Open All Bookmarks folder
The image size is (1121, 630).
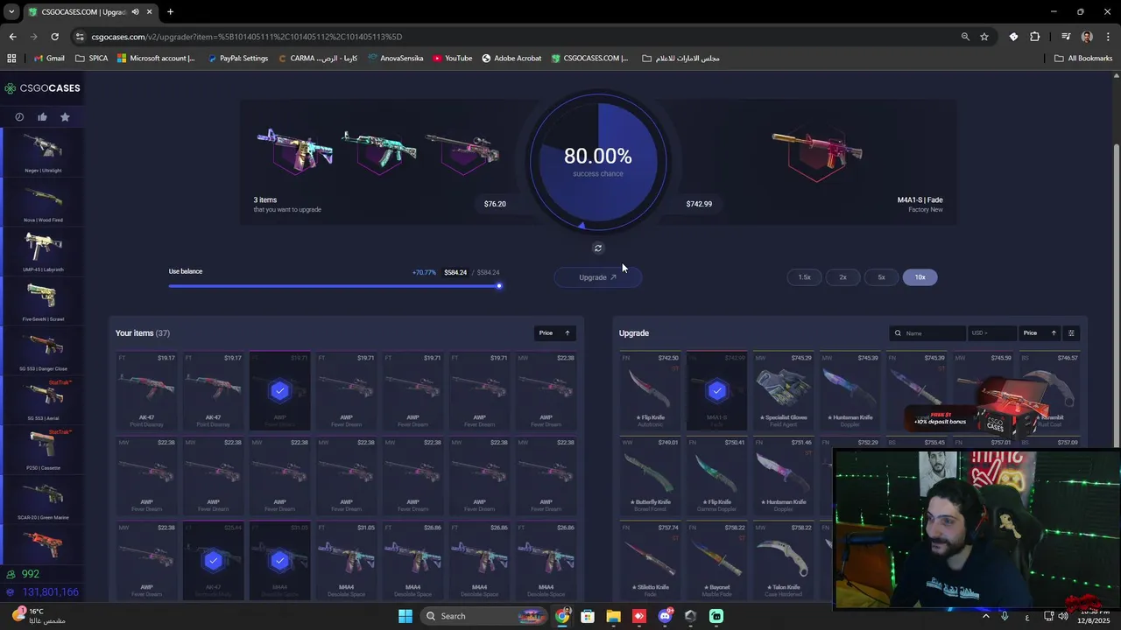point(1083,59)
